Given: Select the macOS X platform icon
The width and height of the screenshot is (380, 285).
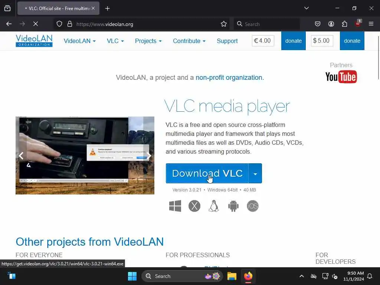Looking at the screenshot, I should tap(194, 206).
